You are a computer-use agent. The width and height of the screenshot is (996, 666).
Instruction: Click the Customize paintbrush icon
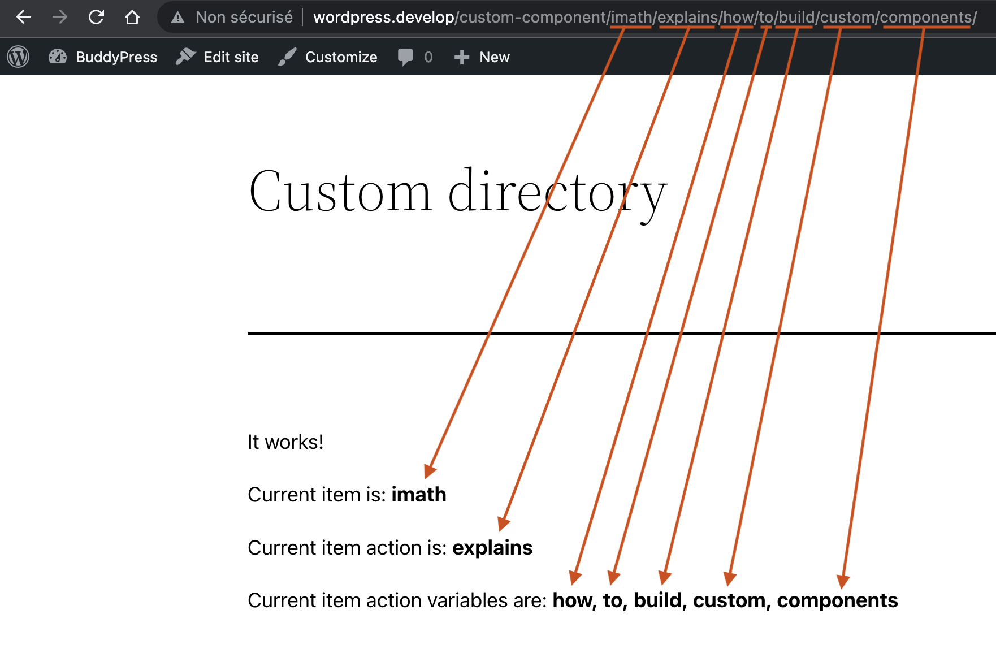click(287, 57)
